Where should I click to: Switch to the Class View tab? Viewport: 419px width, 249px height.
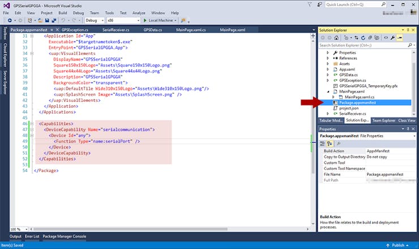(407, 121)
